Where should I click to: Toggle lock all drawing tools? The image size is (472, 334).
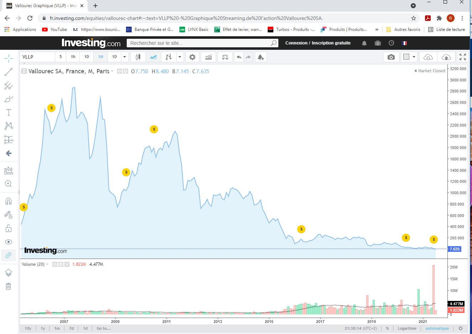(x=9, y=228)
